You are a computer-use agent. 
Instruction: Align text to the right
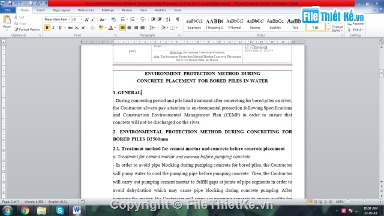[x=136, y=28]
